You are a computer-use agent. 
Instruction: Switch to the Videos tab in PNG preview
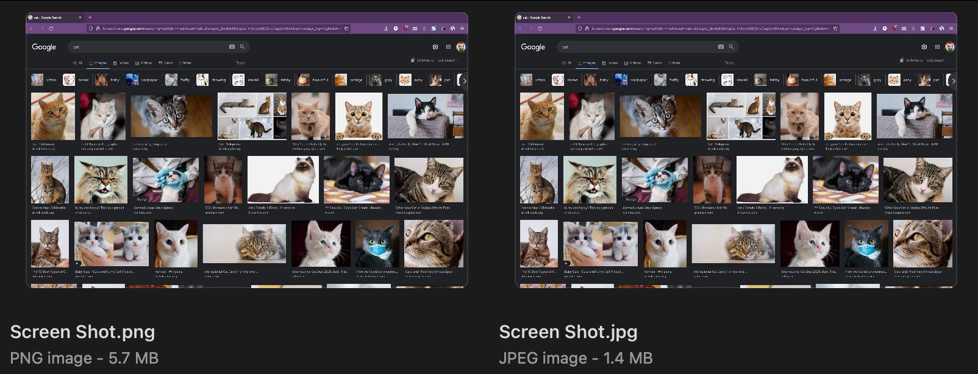(144, 63)
